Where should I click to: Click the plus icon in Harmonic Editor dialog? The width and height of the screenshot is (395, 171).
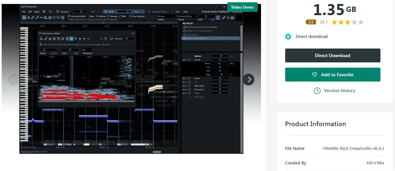84,39
